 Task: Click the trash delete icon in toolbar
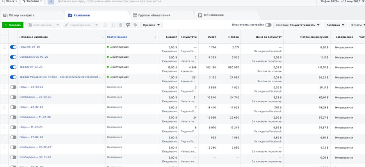[121, 25]
